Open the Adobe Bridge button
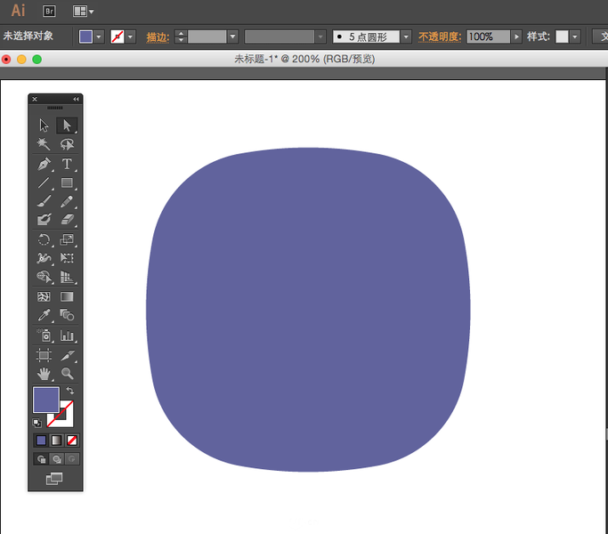 point(49,12)
